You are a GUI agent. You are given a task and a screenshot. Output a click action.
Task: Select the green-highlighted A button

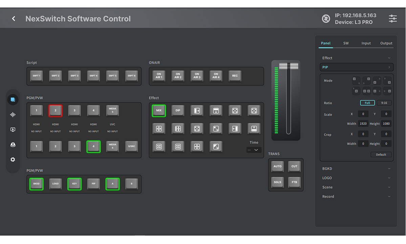tap(112, 184)
